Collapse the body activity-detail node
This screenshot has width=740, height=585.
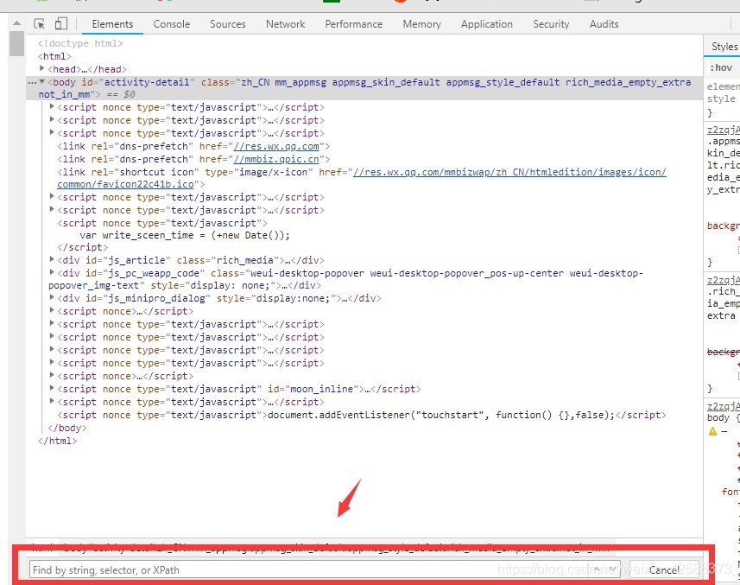tap(42, 82)
